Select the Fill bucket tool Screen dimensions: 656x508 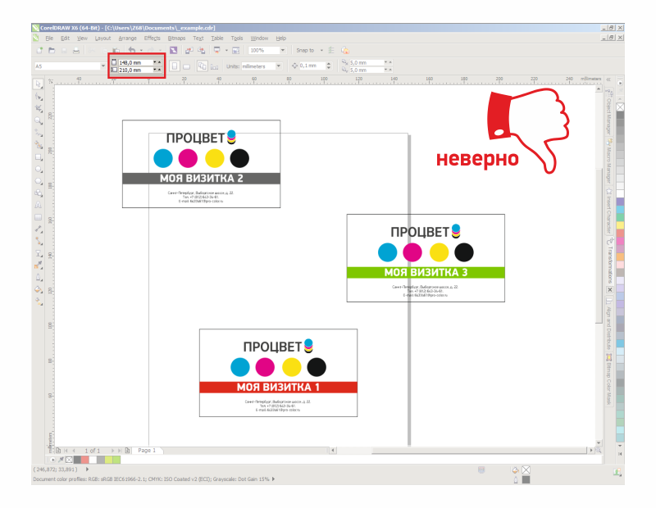[x=39, y=289]
